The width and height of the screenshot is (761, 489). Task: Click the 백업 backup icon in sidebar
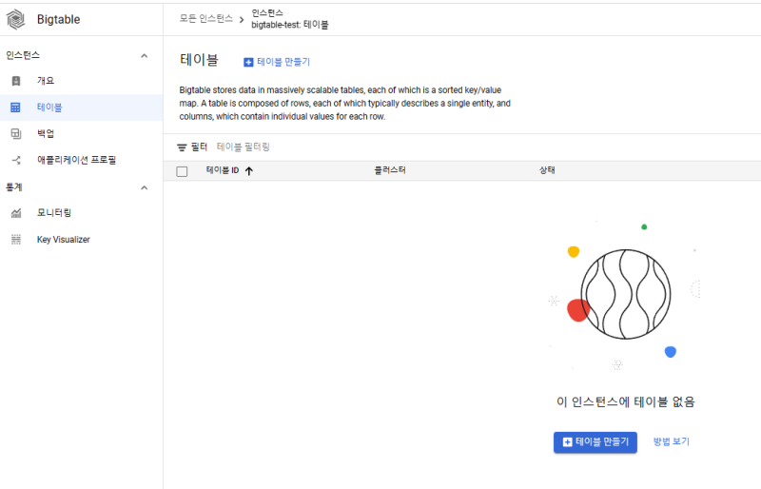tap(16, 133)
